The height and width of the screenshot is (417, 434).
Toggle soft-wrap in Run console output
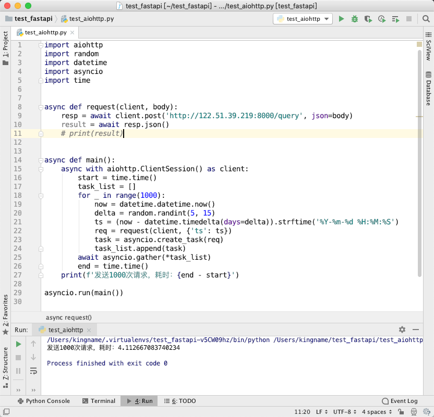(33, 371)
